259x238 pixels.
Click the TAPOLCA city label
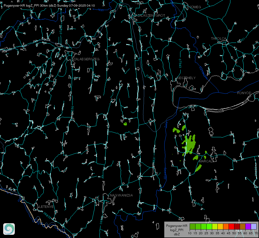point(219,39)
